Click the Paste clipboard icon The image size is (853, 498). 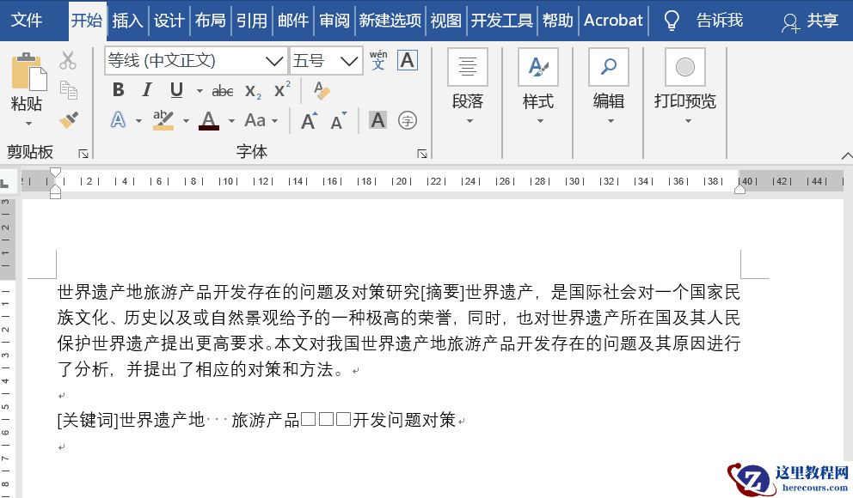[x=29, y=71]
